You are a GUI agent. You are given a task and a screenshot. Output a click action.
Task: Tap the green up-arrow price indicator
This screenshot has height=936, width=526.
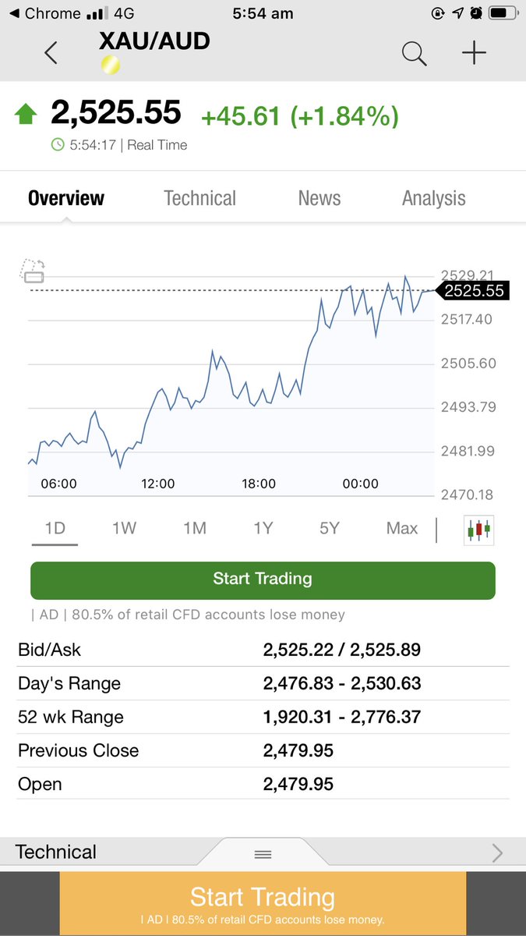coord(26,115)
